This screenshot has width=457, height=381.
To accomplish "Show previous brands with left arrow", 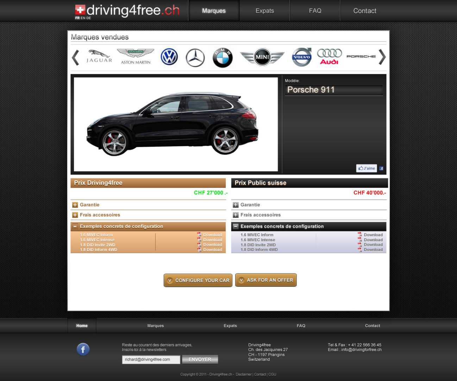I will point(75,57).
